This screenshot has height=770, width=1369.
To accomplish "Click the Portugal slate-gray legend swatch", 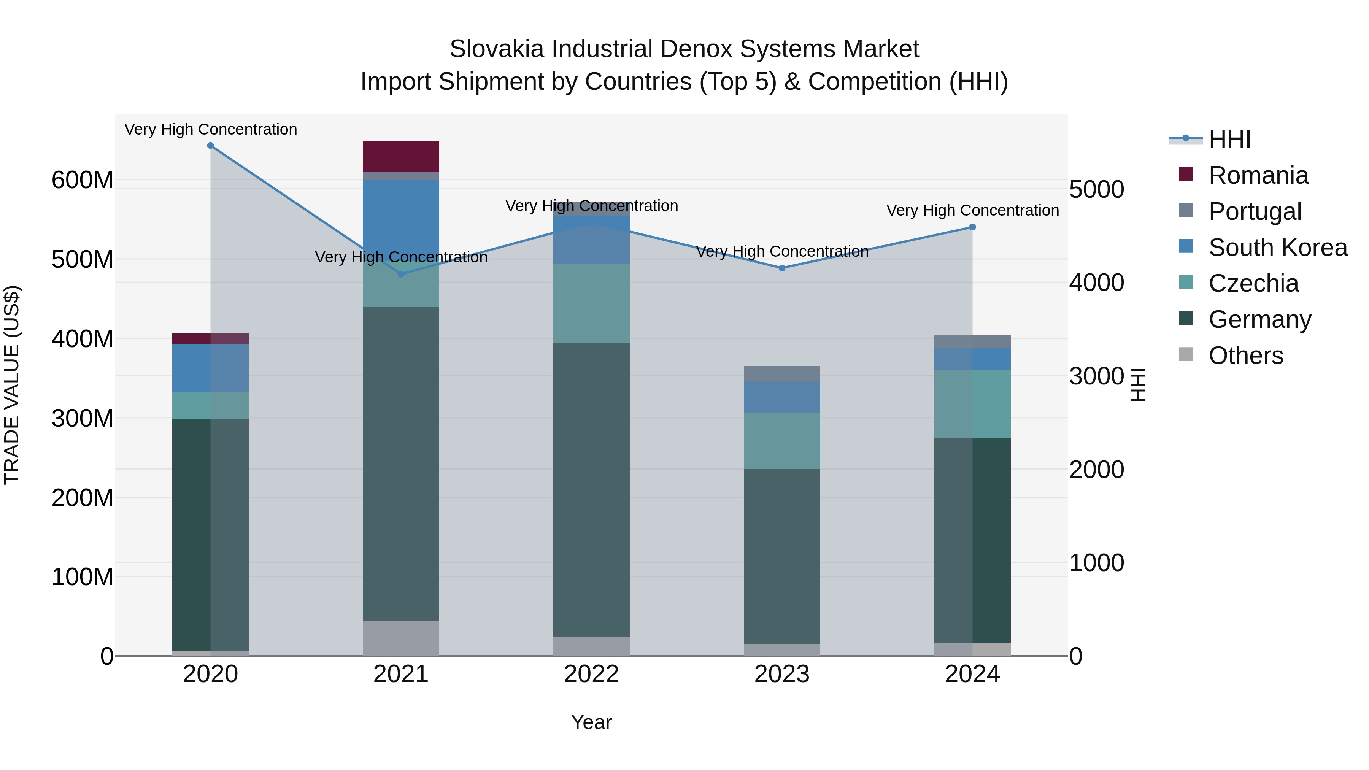I will (x=1186, y=210).
